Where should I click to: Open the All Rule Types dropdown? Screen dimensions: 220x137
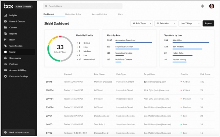pos(142,24)
